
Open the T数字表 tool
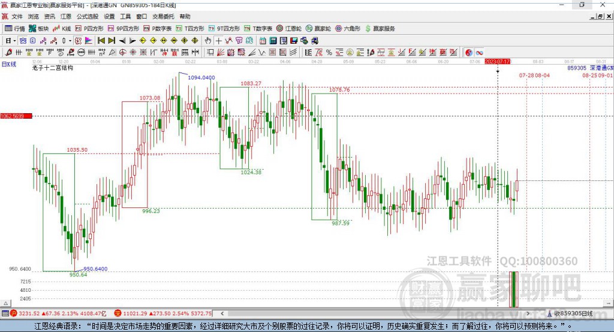pyautogui.click(x=258, y=29)
